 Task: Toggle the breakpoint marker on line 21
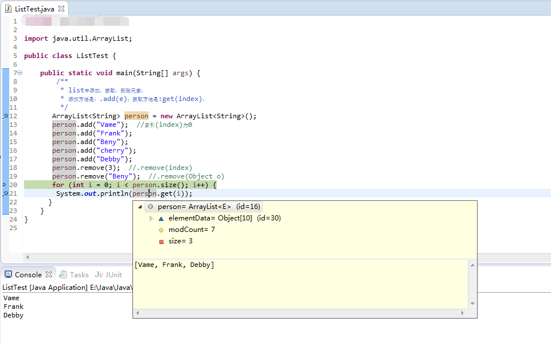5,193
